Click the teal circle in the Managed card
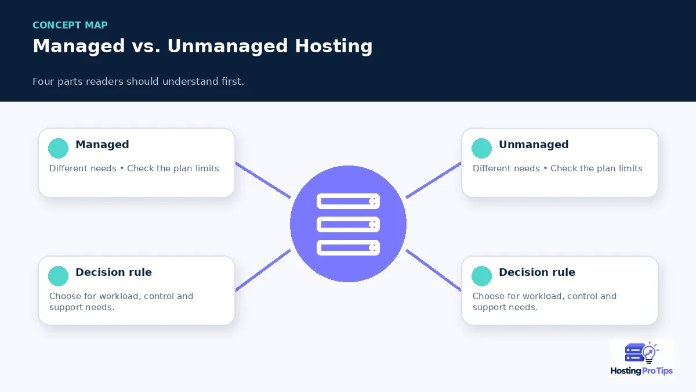Viewport: 696px width, 392px height. (x=58, y=148)
